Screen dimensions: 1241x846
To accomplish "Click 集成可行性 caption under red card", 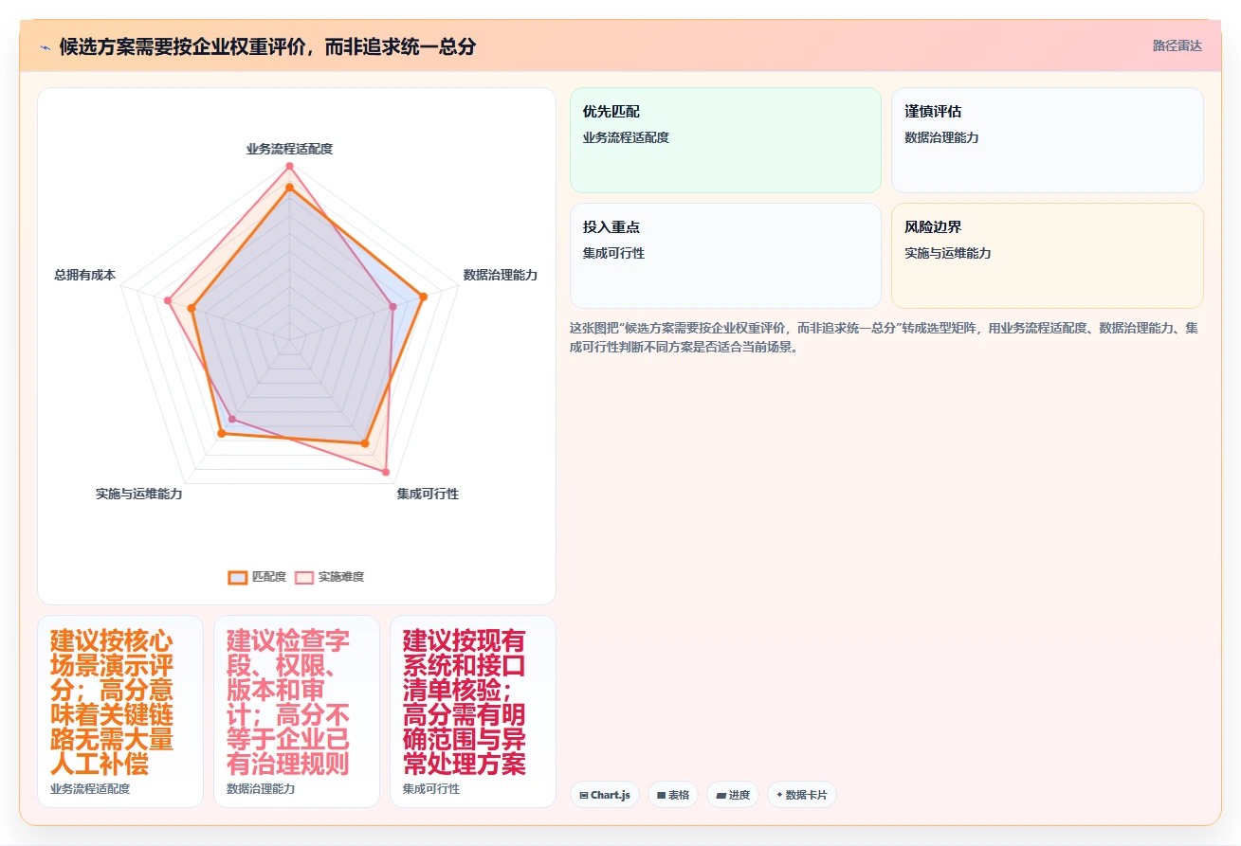I will coord(431,788).
